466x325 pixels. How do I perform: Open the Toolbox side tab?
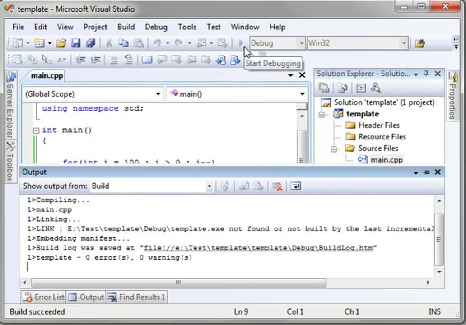pos(10,162)
